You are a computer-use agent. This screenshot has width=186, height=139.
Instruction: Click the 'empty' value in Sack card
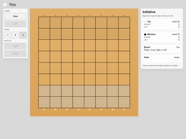[x=177, y=57]
